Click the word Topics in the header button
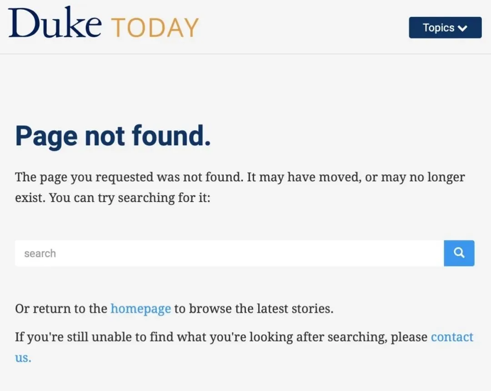This screenshot has width=491, height=391. coord(438,28)
